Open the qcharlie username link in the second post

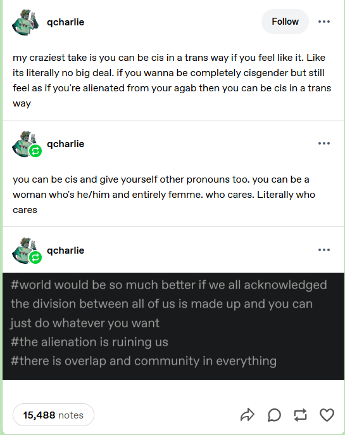pyautogui.click(x=65, y=144)
